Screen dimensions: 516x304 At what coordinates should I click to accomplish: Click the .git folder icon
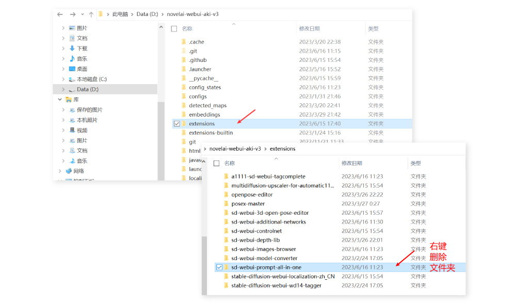pos(184,51)
